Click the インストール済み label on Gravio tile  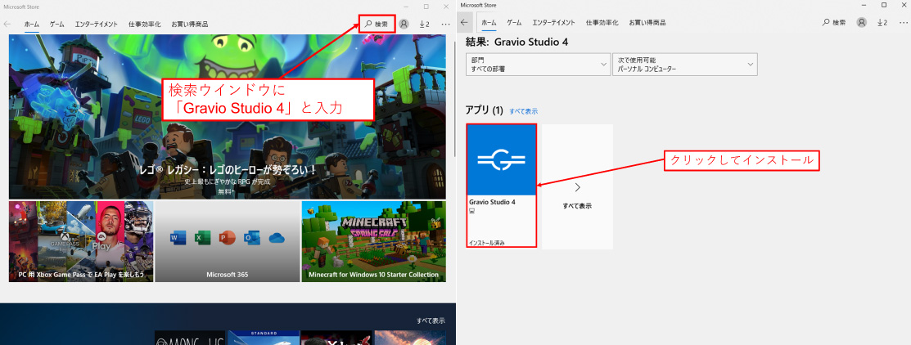pos(487,243)
